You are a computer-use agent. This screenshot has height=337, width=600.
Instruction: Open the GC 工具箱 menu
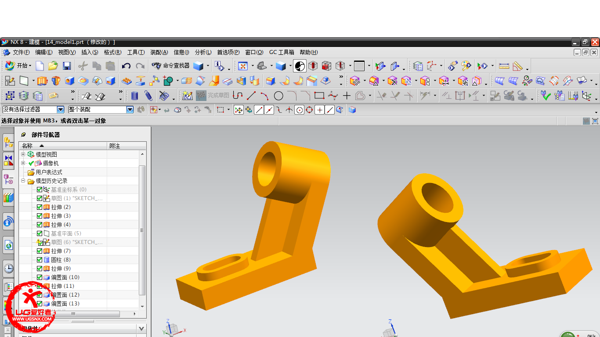pyautogui.click(x=282, y=52)
